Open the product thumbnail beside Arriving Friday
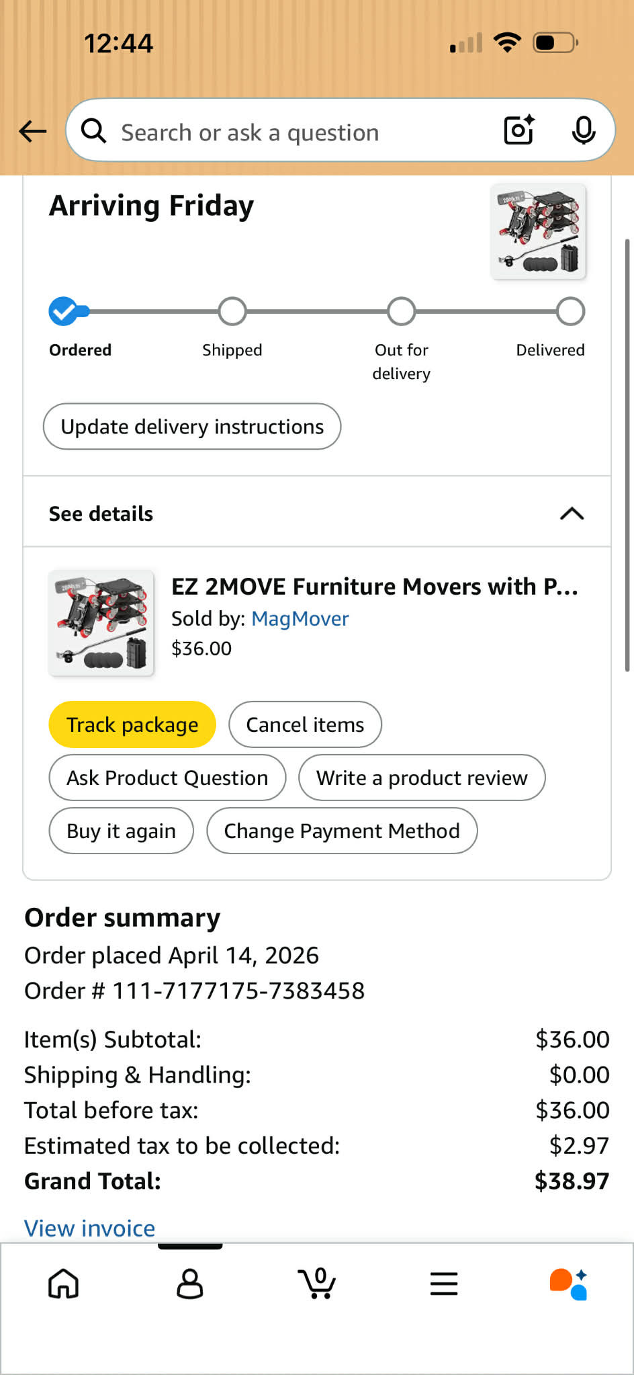The width and height of the screenshot is (634, 1375). click(x=539, y=231)
